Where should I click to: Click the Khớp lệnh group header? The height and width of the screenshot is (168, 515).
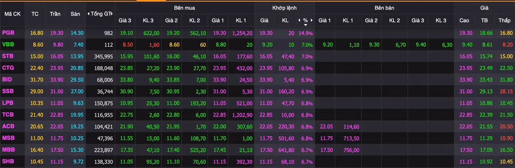(x=285, y=8)
